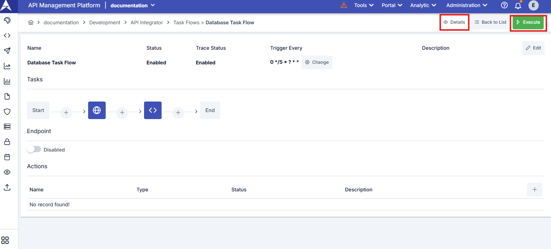This screenshot has height=249, width=551.
Task: Click the Start node
Action: coord(38,110)
